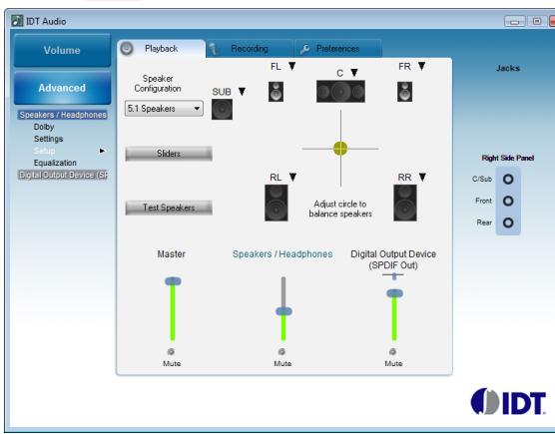Click the Master label
Screen dimensions: 555x434
(172, 254)
